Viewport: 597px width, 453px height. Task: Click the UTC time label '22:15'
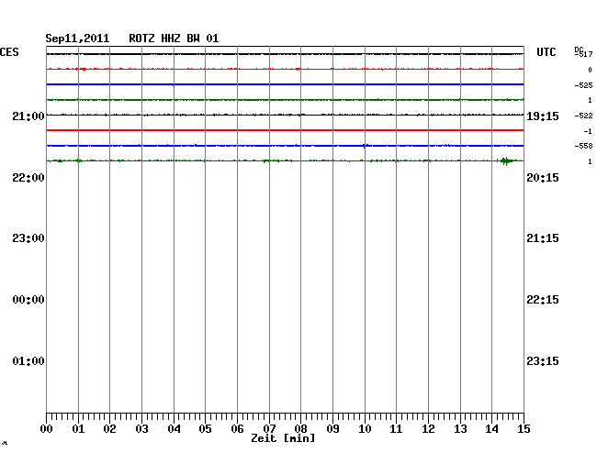[x=543, y=300]
